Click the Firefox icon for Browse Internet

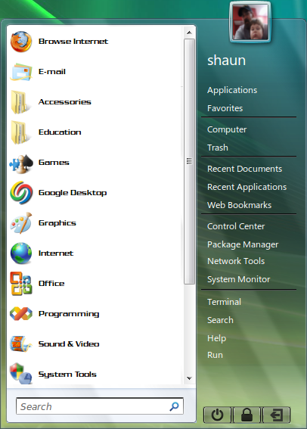click(21, 42)
